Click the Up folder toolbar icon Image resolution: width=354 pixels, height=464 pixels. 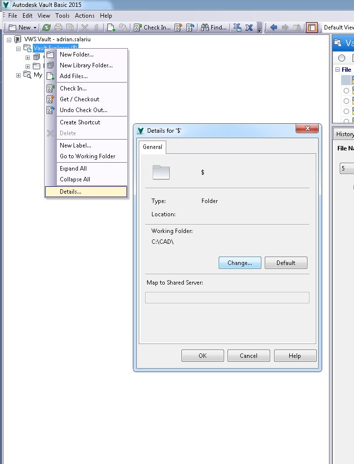(x=297, y=28)
